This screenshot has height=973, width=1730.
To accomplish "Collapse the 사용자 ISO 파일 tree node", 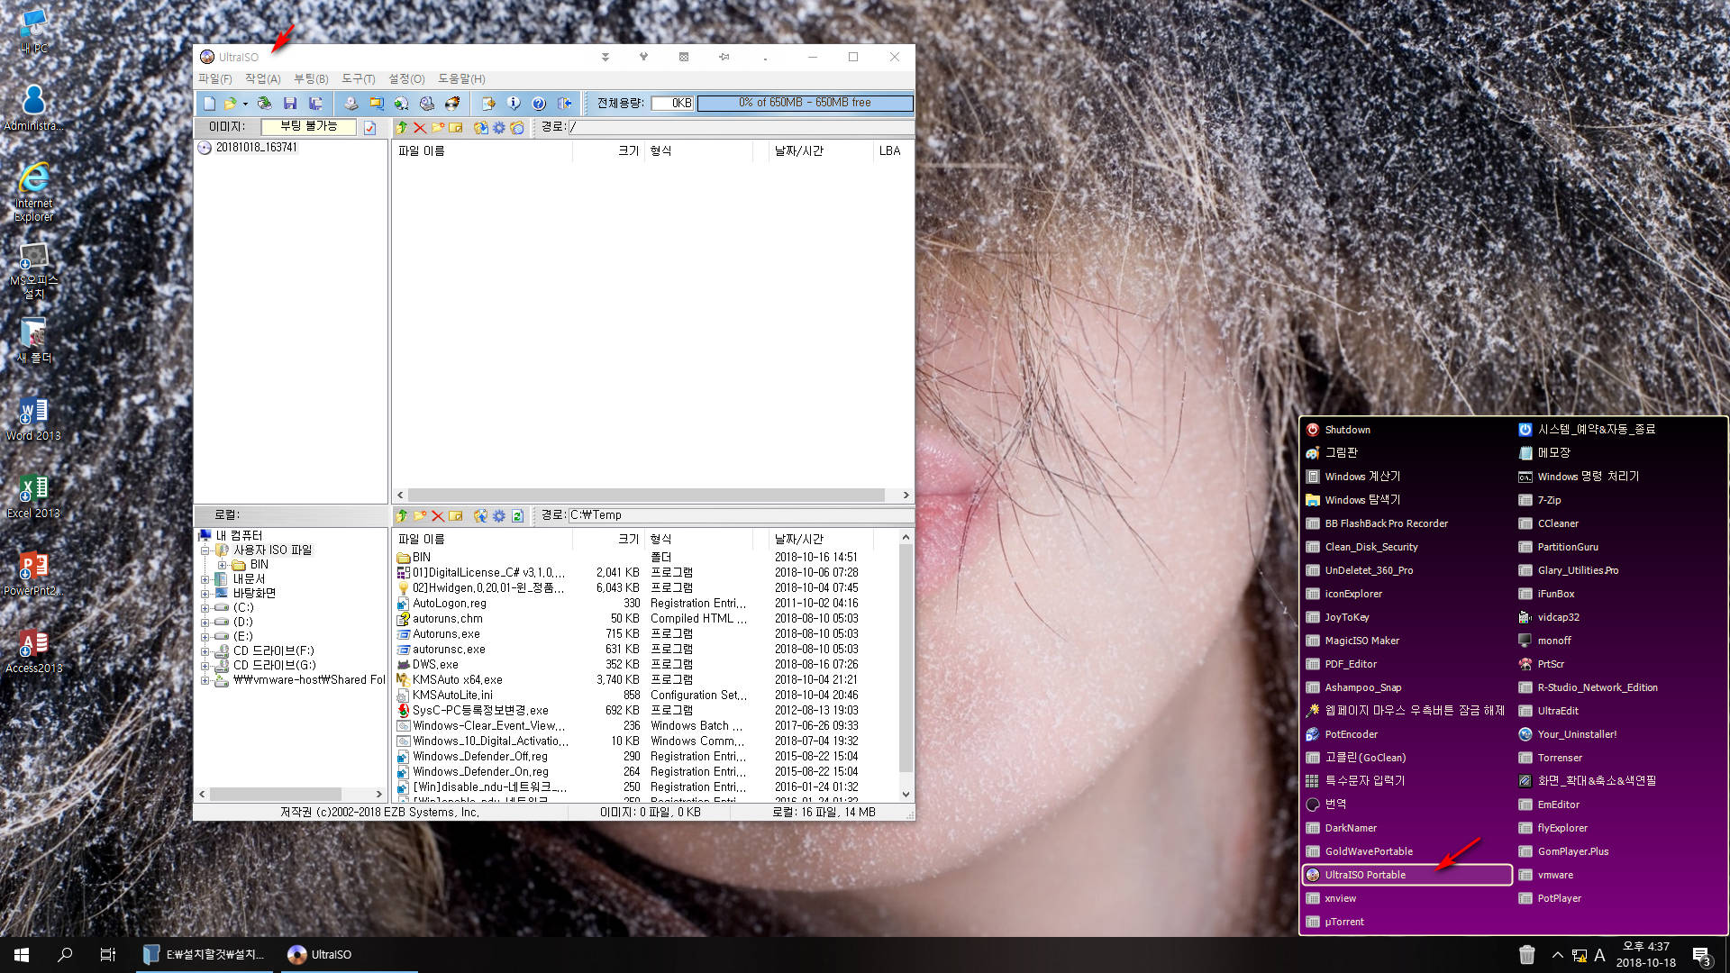I will [x=205, y=550].
